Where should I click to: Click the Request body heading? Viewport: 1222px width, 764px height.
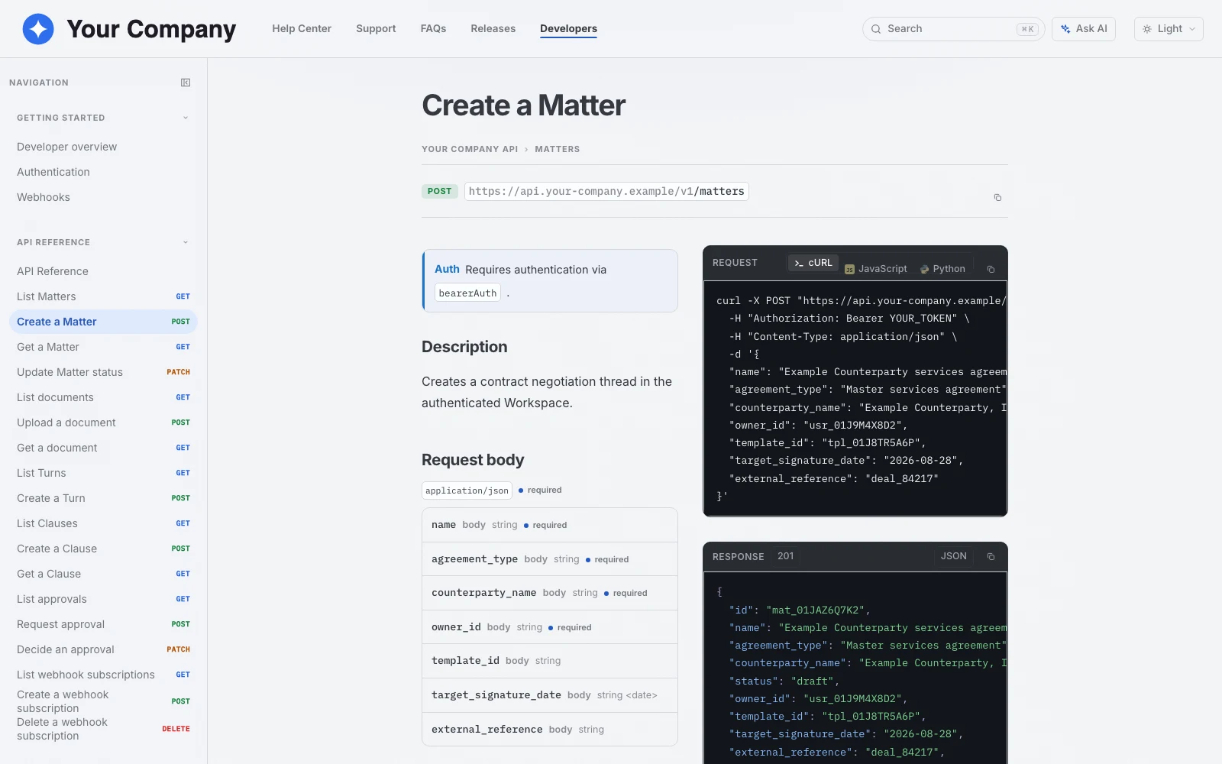[x=473, y=460]
